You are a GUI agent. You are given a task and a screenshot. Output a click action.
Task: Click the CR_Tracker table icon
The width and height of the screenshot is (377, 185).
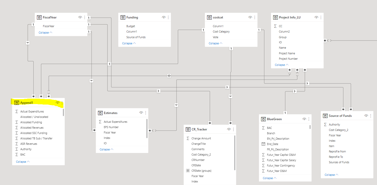pos(188,129)
